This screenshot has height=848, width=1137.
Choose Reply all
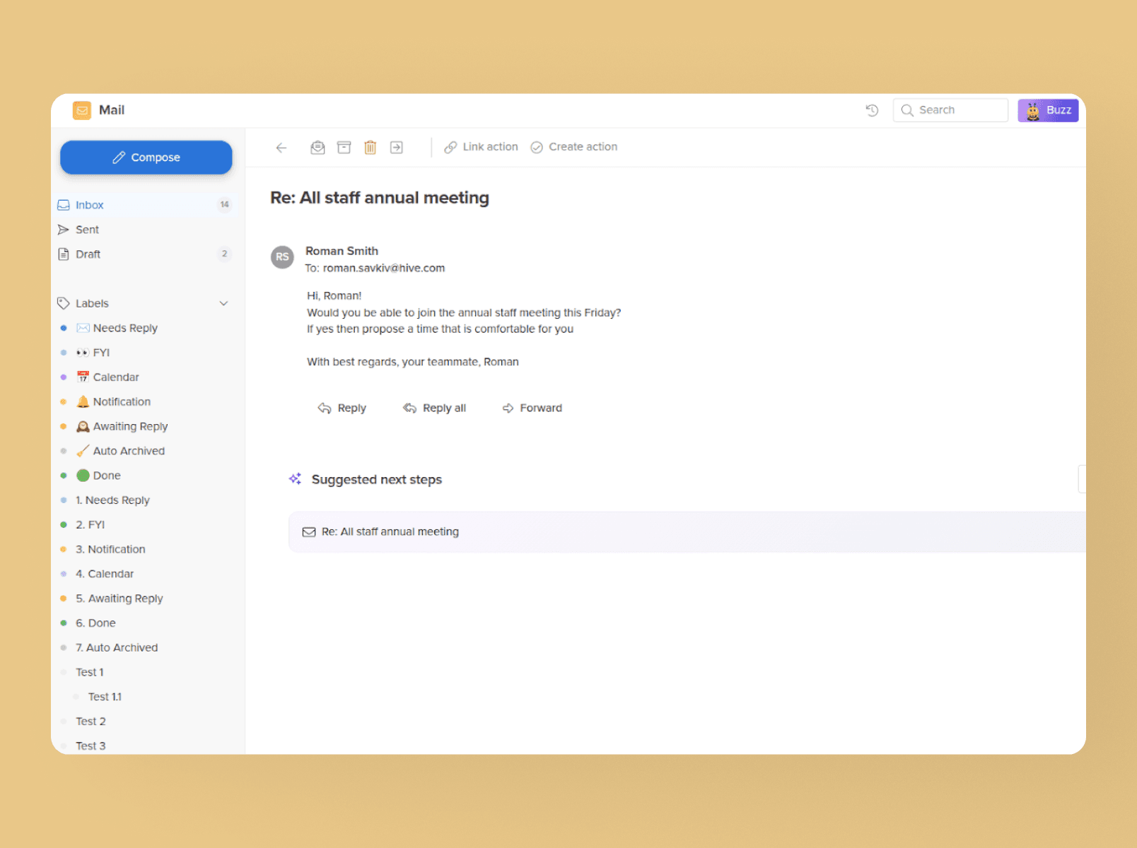(x=434, y=408)
